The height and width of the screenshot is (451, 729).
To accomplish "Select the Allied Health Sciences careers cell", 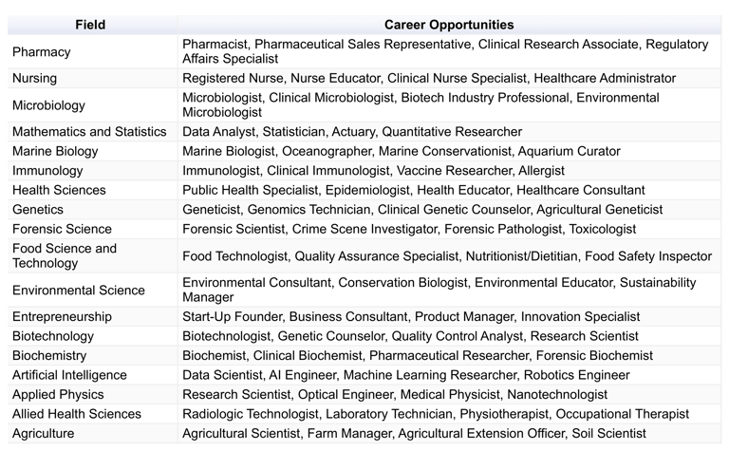I will pyautogui.click(x=436, y=414).
